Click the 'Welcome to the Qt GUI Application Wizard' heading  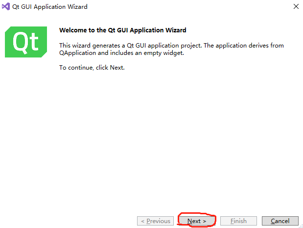point(123,30)
